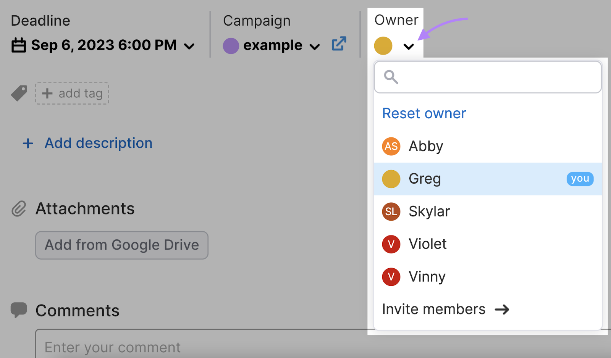The width and height of the screenshot is (611, 358).
Task: Click the tag icon
Action: (x=19, y=93)
